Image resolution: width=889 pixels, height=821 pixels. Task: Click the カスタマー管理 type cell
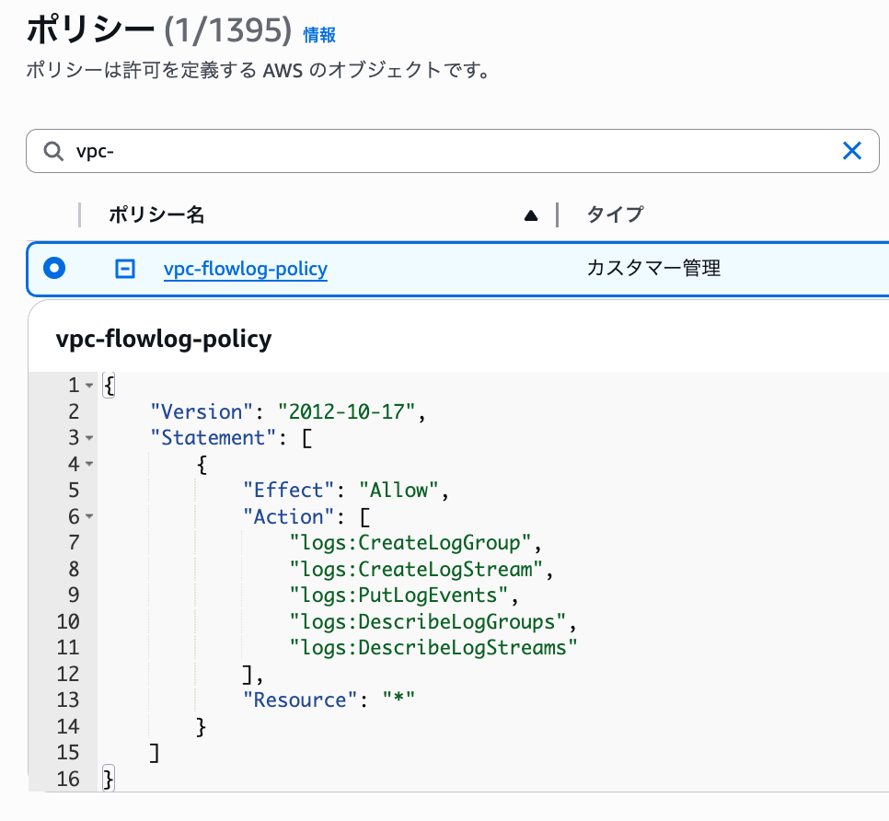[653, 268]
